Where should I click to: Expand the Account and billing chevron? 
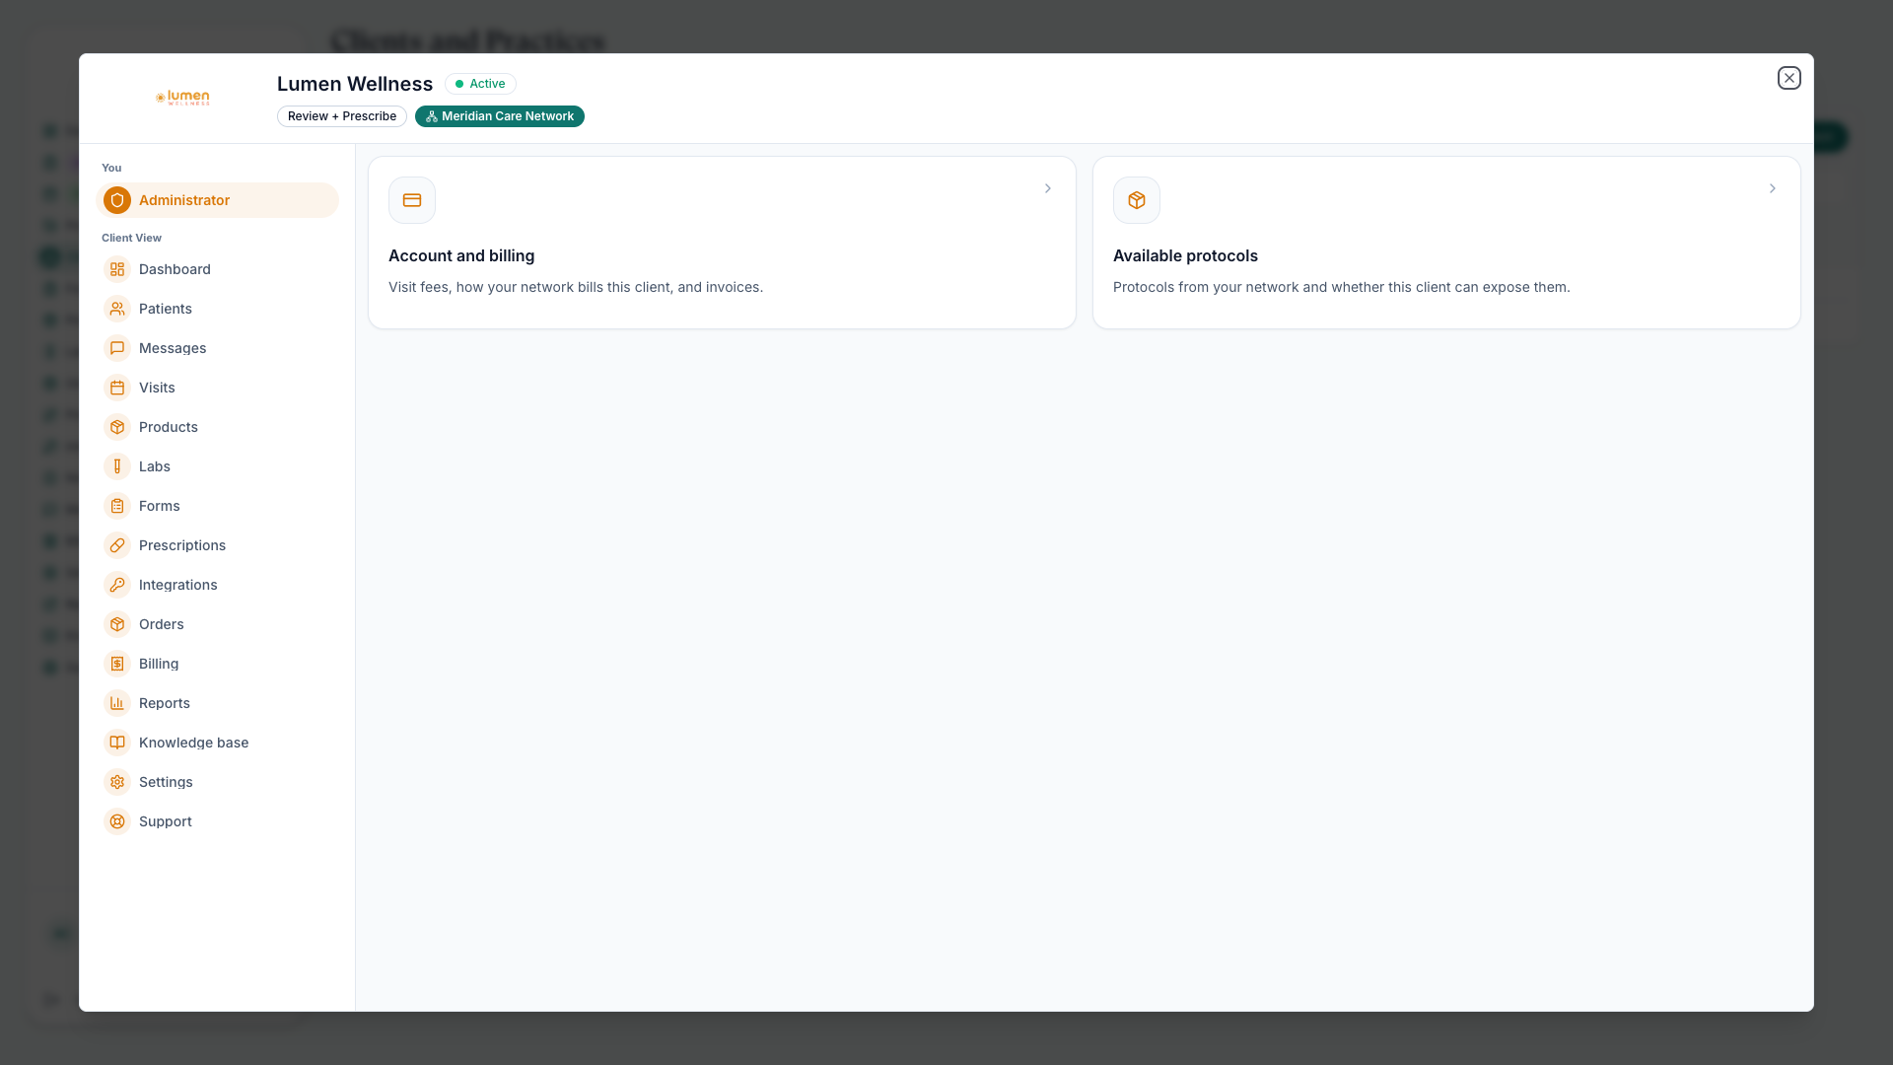pos(1048,188)
